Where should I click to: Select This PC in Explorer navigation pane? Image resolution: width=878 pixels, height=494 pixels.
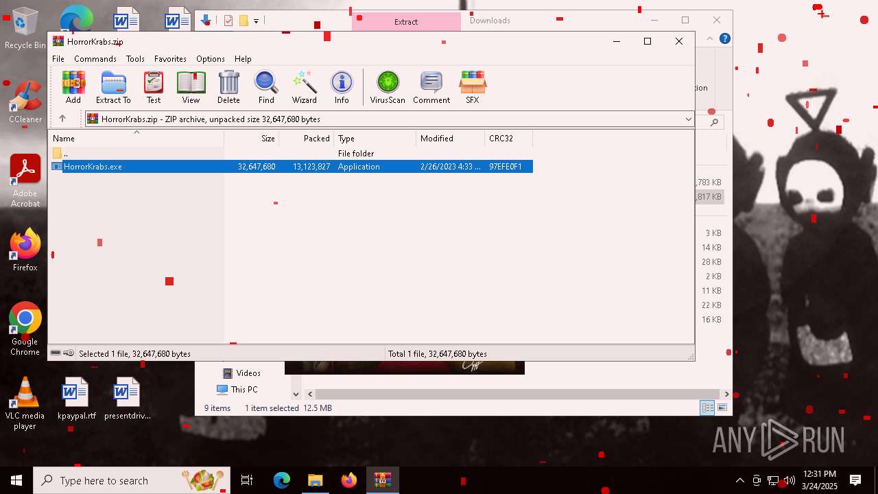point(237,390)
